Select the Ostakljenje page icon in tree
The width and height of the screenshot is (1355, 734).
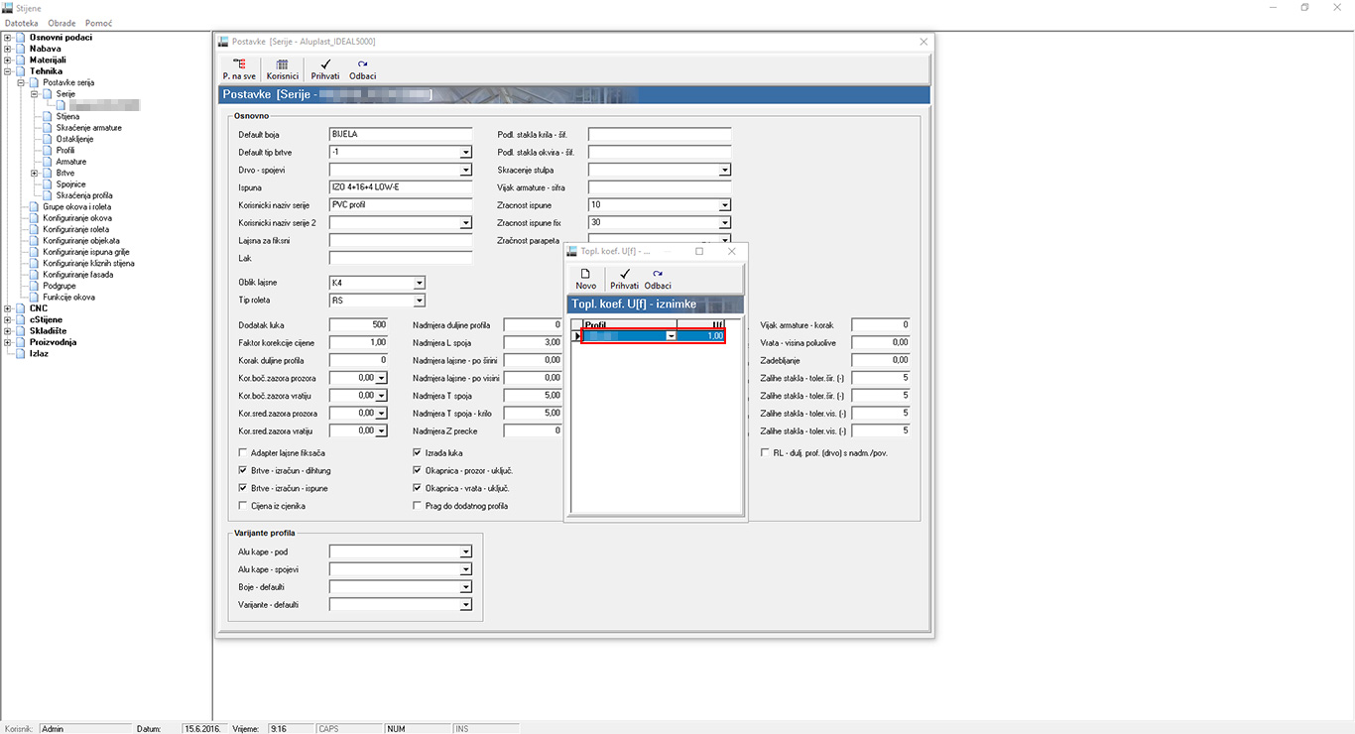tap(49, 139)
